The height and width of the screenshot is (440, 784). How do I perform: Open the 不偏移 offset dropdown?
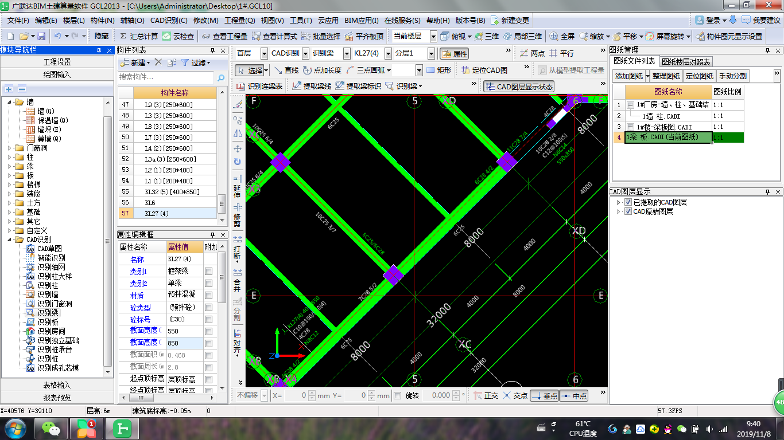tap(264, 395)
